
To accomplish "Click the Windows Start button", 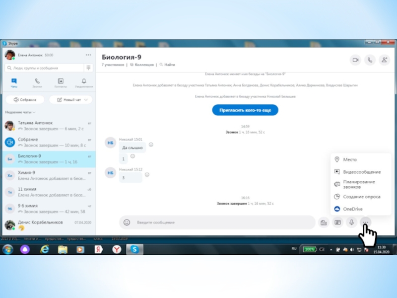I will coord(8,250).
